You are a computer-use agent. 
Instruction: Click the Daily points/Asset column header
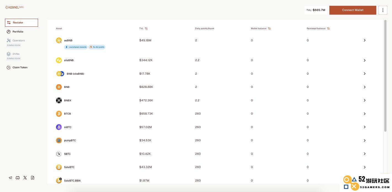tap(205, 28)
